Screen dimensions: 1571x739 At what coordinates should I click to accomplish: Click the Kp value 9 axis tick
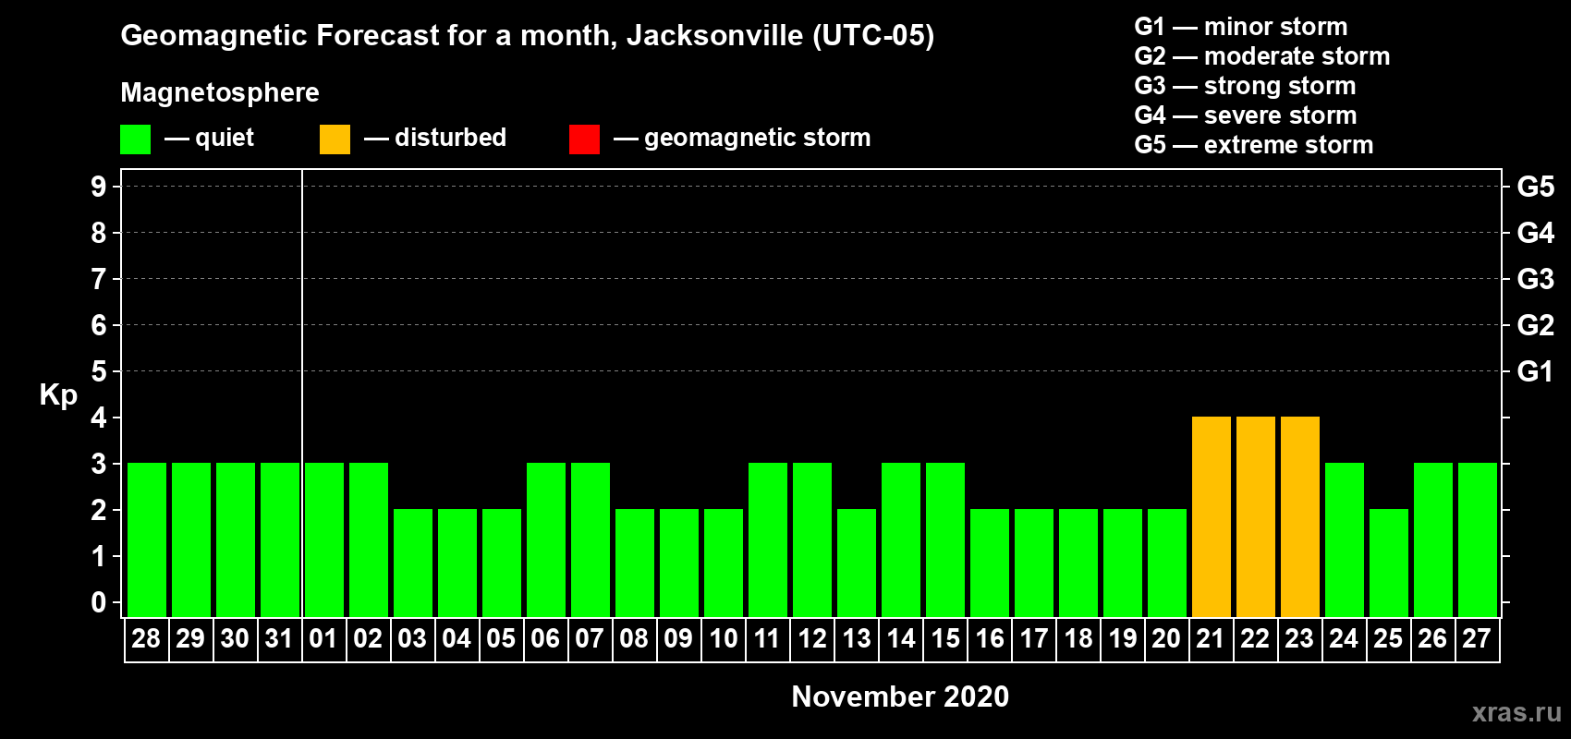click(x=99, y=187)
